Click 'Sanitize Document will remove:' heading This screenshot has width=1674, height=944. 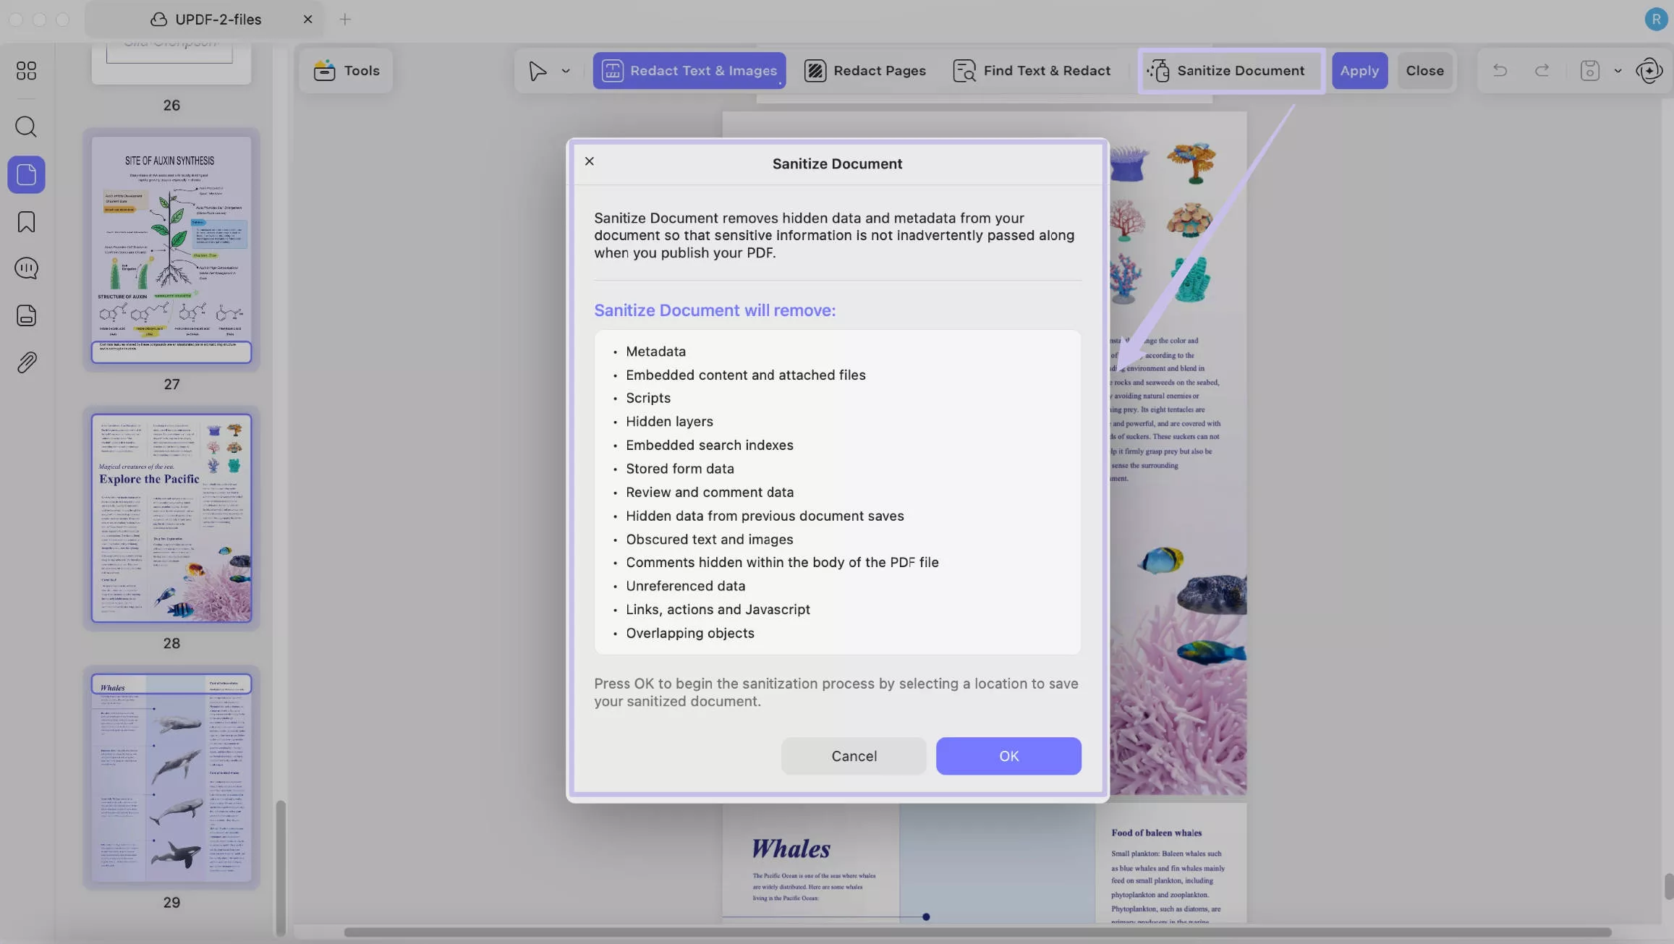tap(714, 310)
